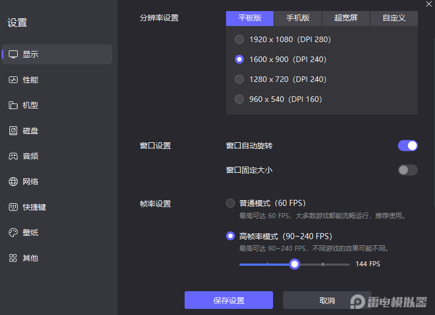Switch to the 手机版 resolution tab

[298, 18]
